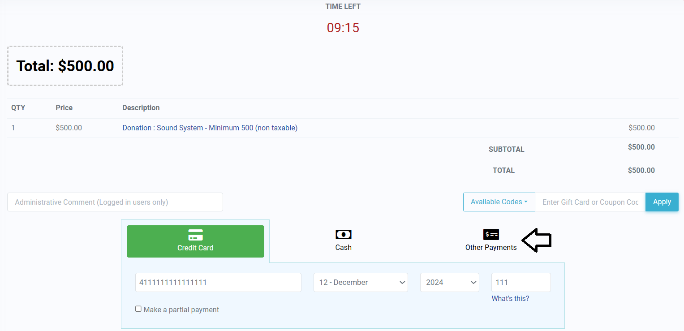Screen dimensions: 684x331
Task: Click the QTY column header
Action: point(18,108)
